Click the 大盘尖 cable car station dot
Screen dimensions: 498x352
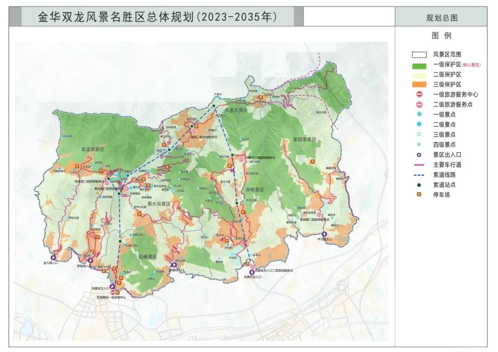[x=215, y=105]
